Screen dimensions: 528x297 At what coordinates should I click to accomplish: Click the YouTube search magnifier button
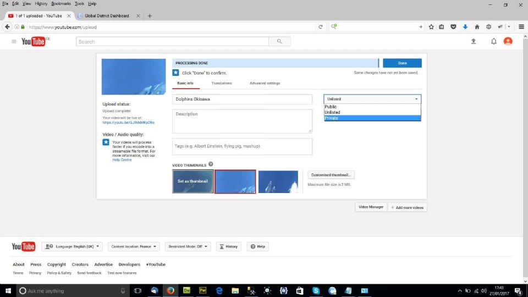tap(279, 41)
